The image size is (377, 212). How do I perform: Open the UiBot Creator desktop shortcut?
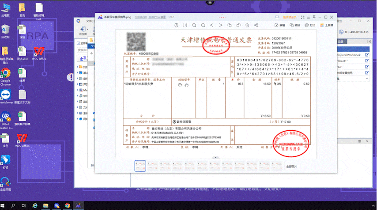5,120
